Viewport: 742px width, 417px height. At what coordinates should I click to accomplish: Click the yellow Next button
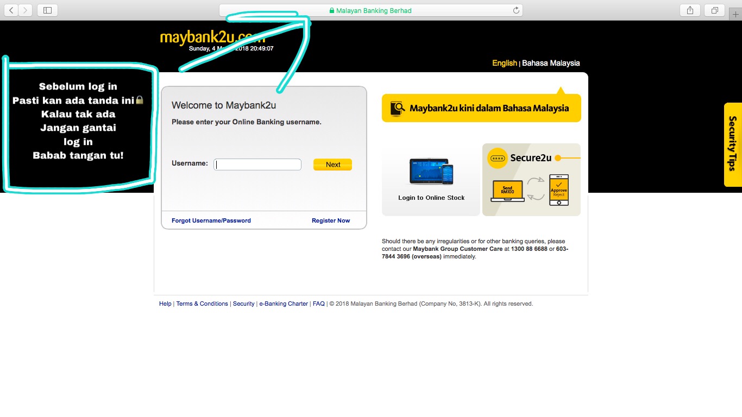(x=332, y=165)
